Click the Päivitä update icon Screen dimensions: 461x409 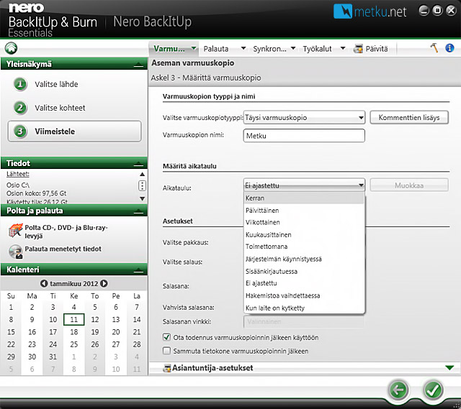point(358,49)
